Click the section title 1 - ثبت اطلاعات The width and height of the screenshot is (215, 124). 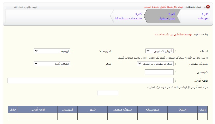tap(196, 7)
